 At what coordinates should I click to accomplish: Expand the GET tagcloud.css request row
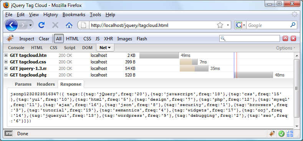coord(6,62)
